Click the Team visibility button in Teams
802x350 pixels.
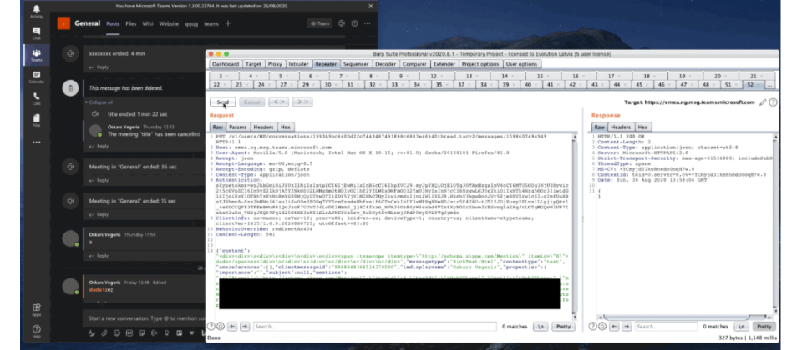coord(320,23)
